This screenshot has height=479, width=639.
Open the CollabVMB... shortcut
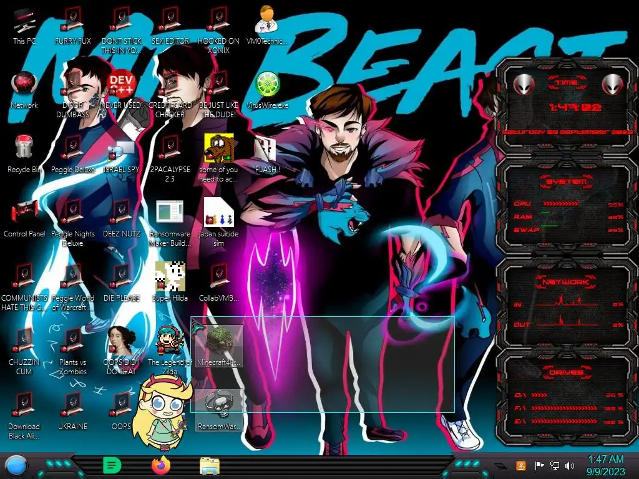coord(218,283)
